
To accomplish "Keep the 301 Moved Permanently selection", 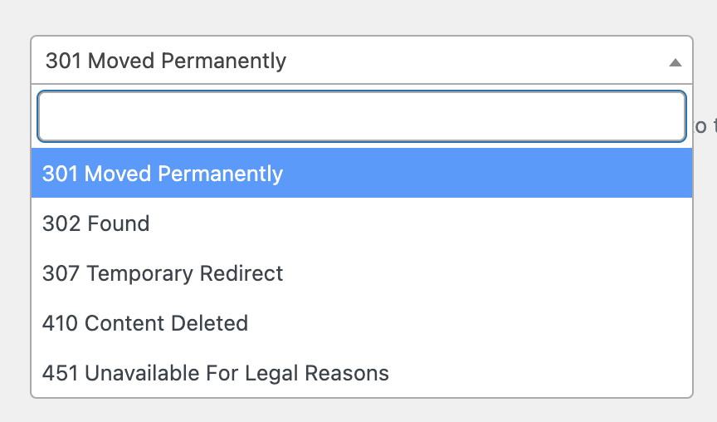I will 163,174.
